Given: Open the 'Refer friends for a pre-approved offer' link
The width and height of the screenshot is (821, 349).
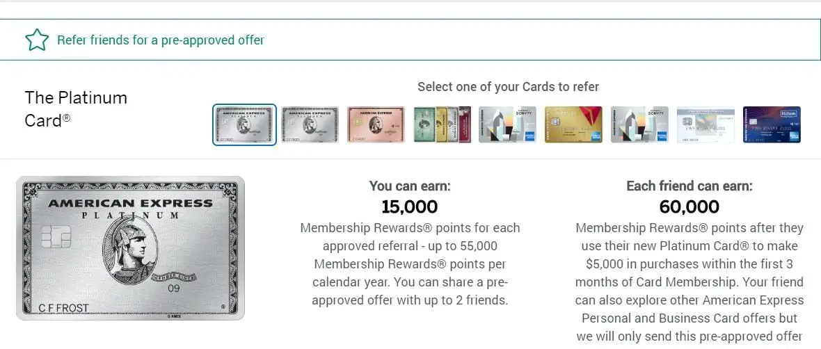Looking at the screenshot, I should (x=160, y=40).
